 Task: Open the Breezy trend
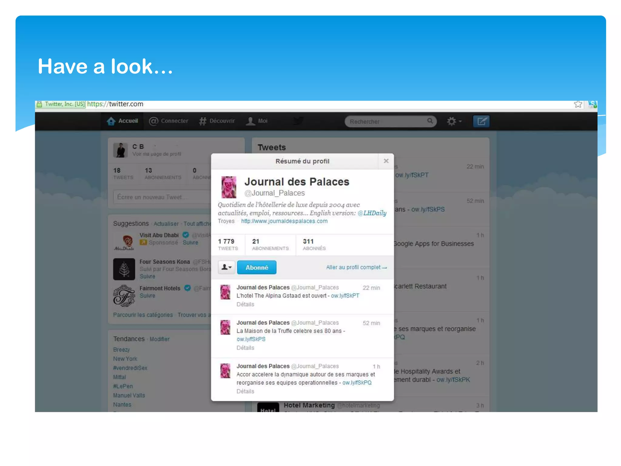(x=121, y=350)
